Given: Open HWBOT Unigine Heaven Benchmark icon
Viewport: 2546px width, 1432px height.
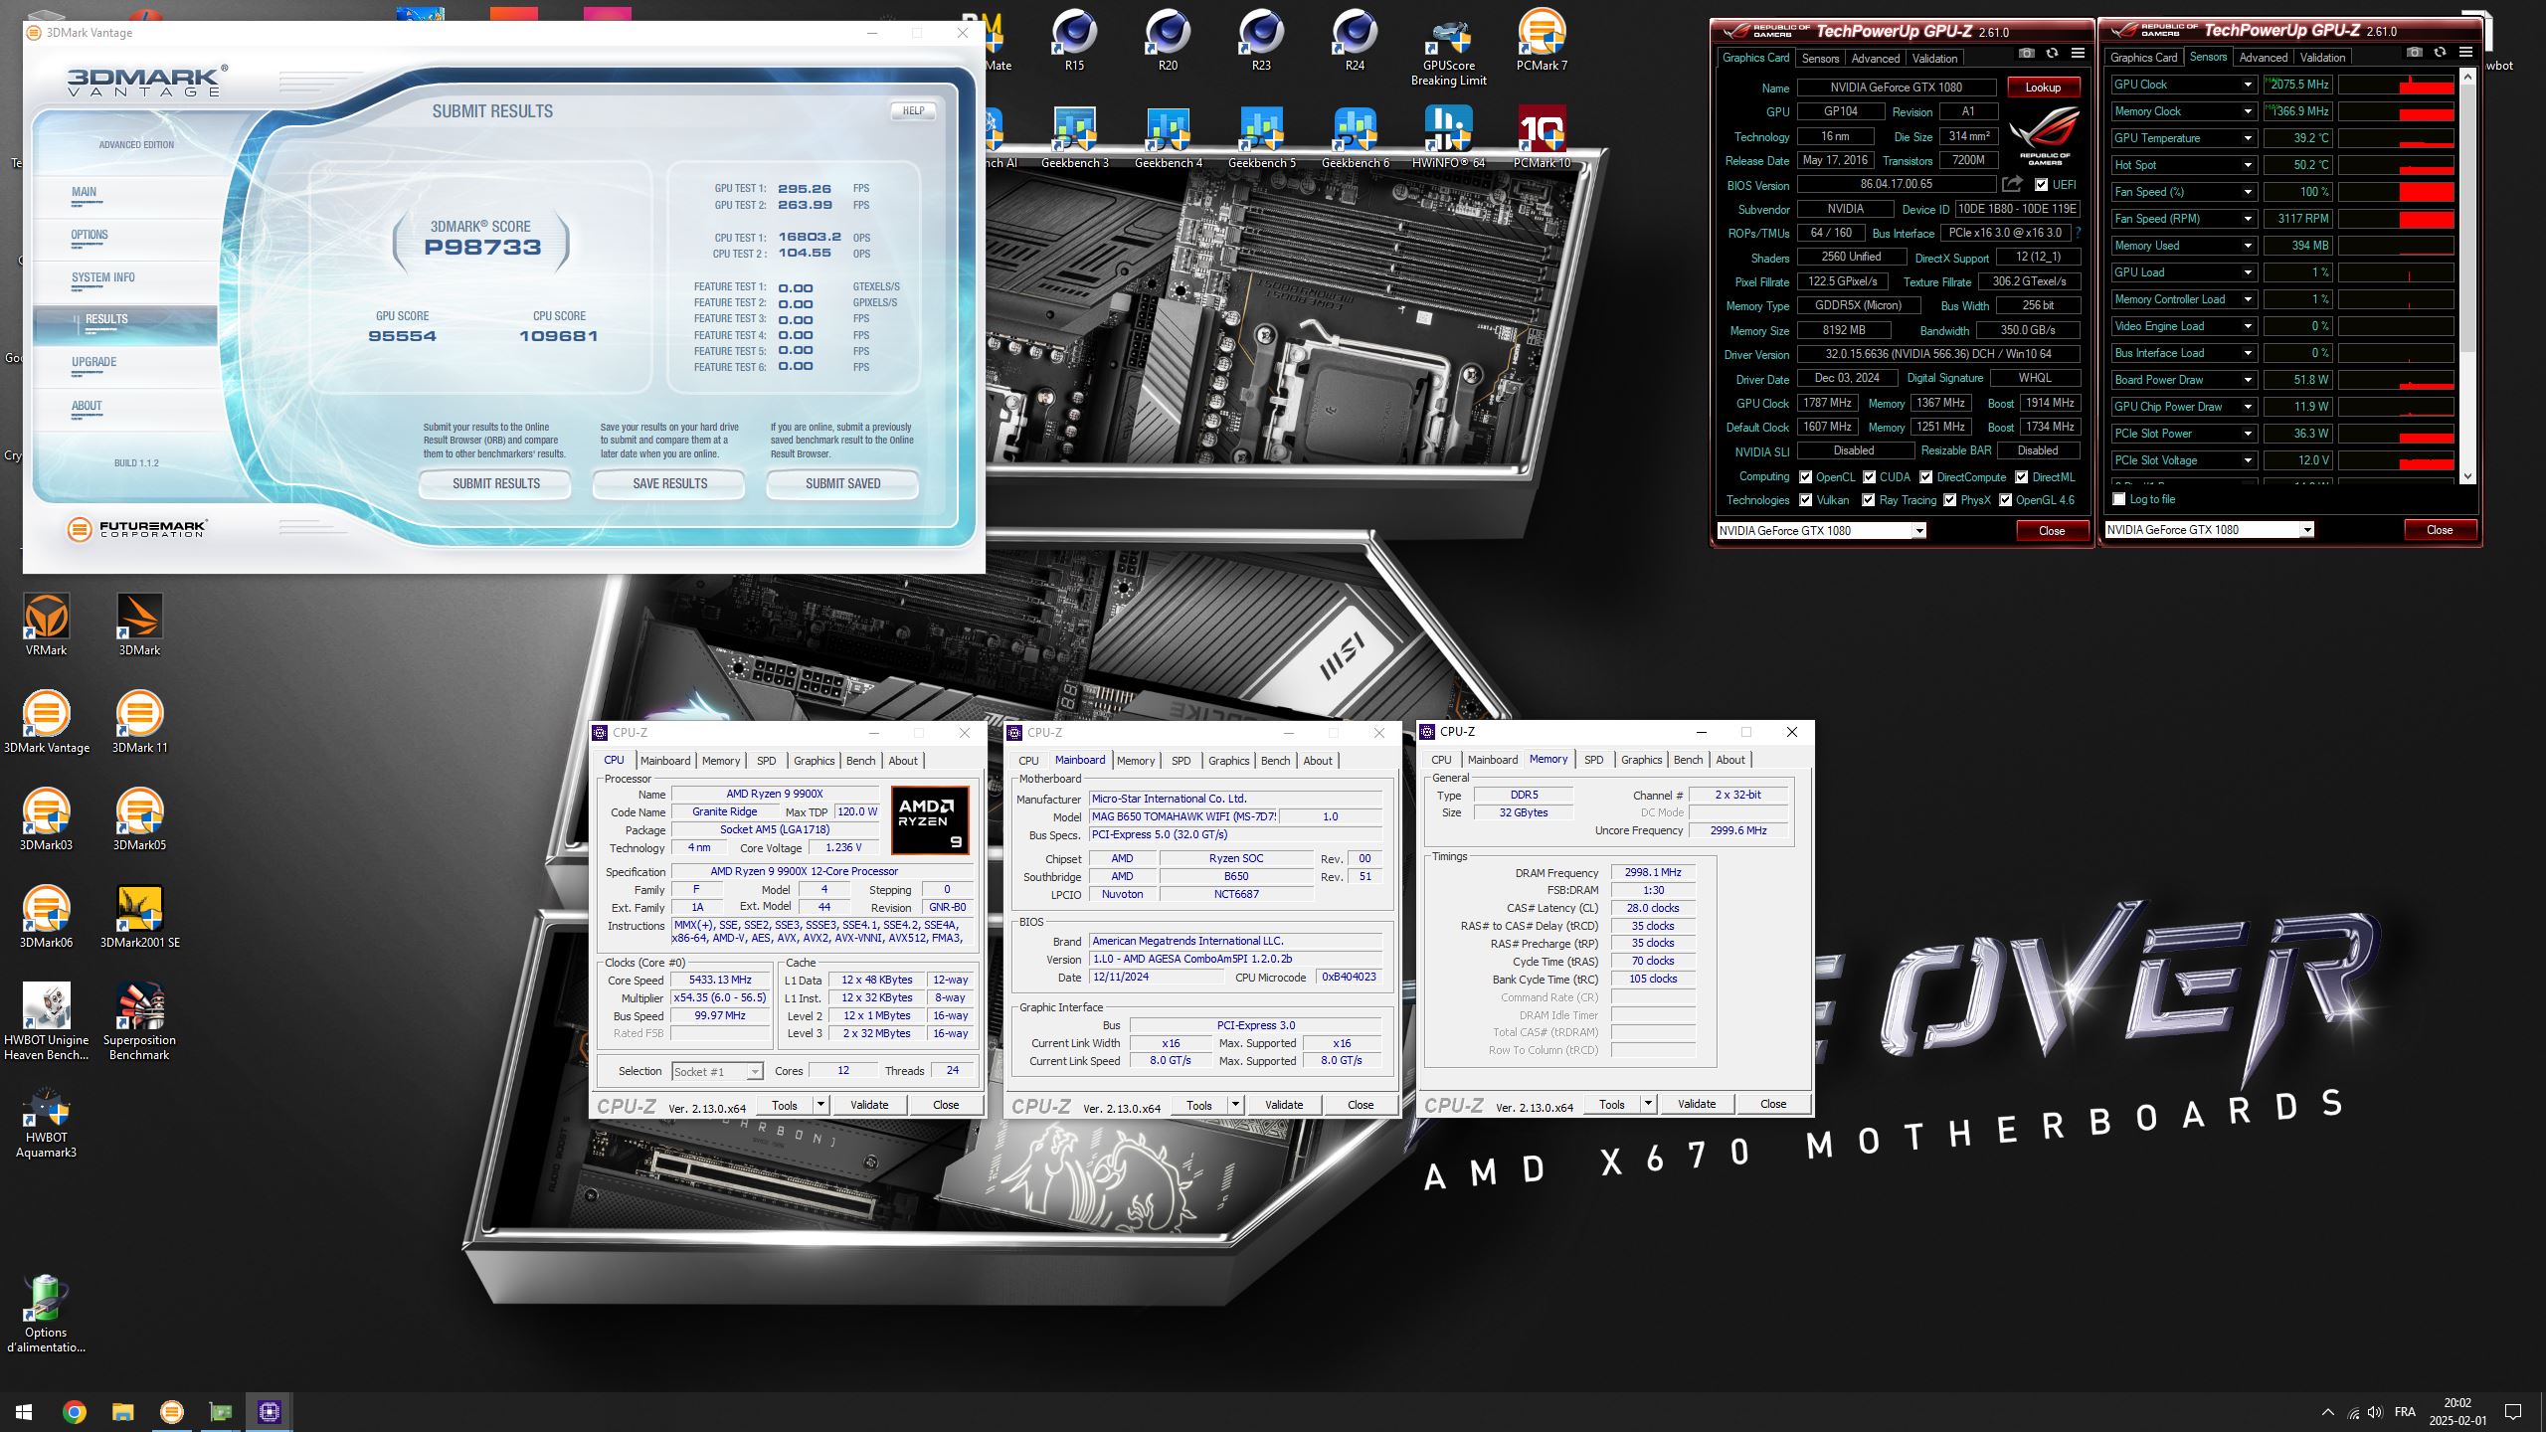Looking at the screenshot, I should point(46,1021).
